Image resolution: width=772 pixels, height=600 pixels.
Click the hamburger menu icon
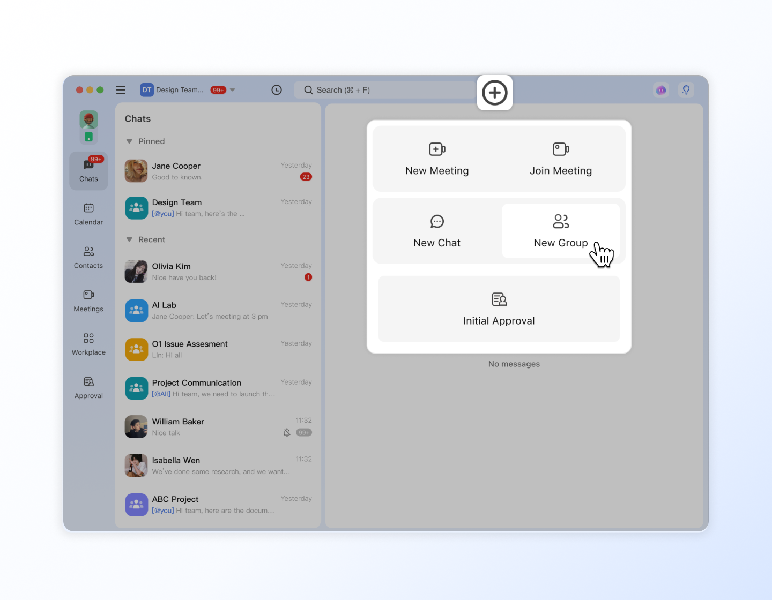pyautogui.click(x=121, y=90)
